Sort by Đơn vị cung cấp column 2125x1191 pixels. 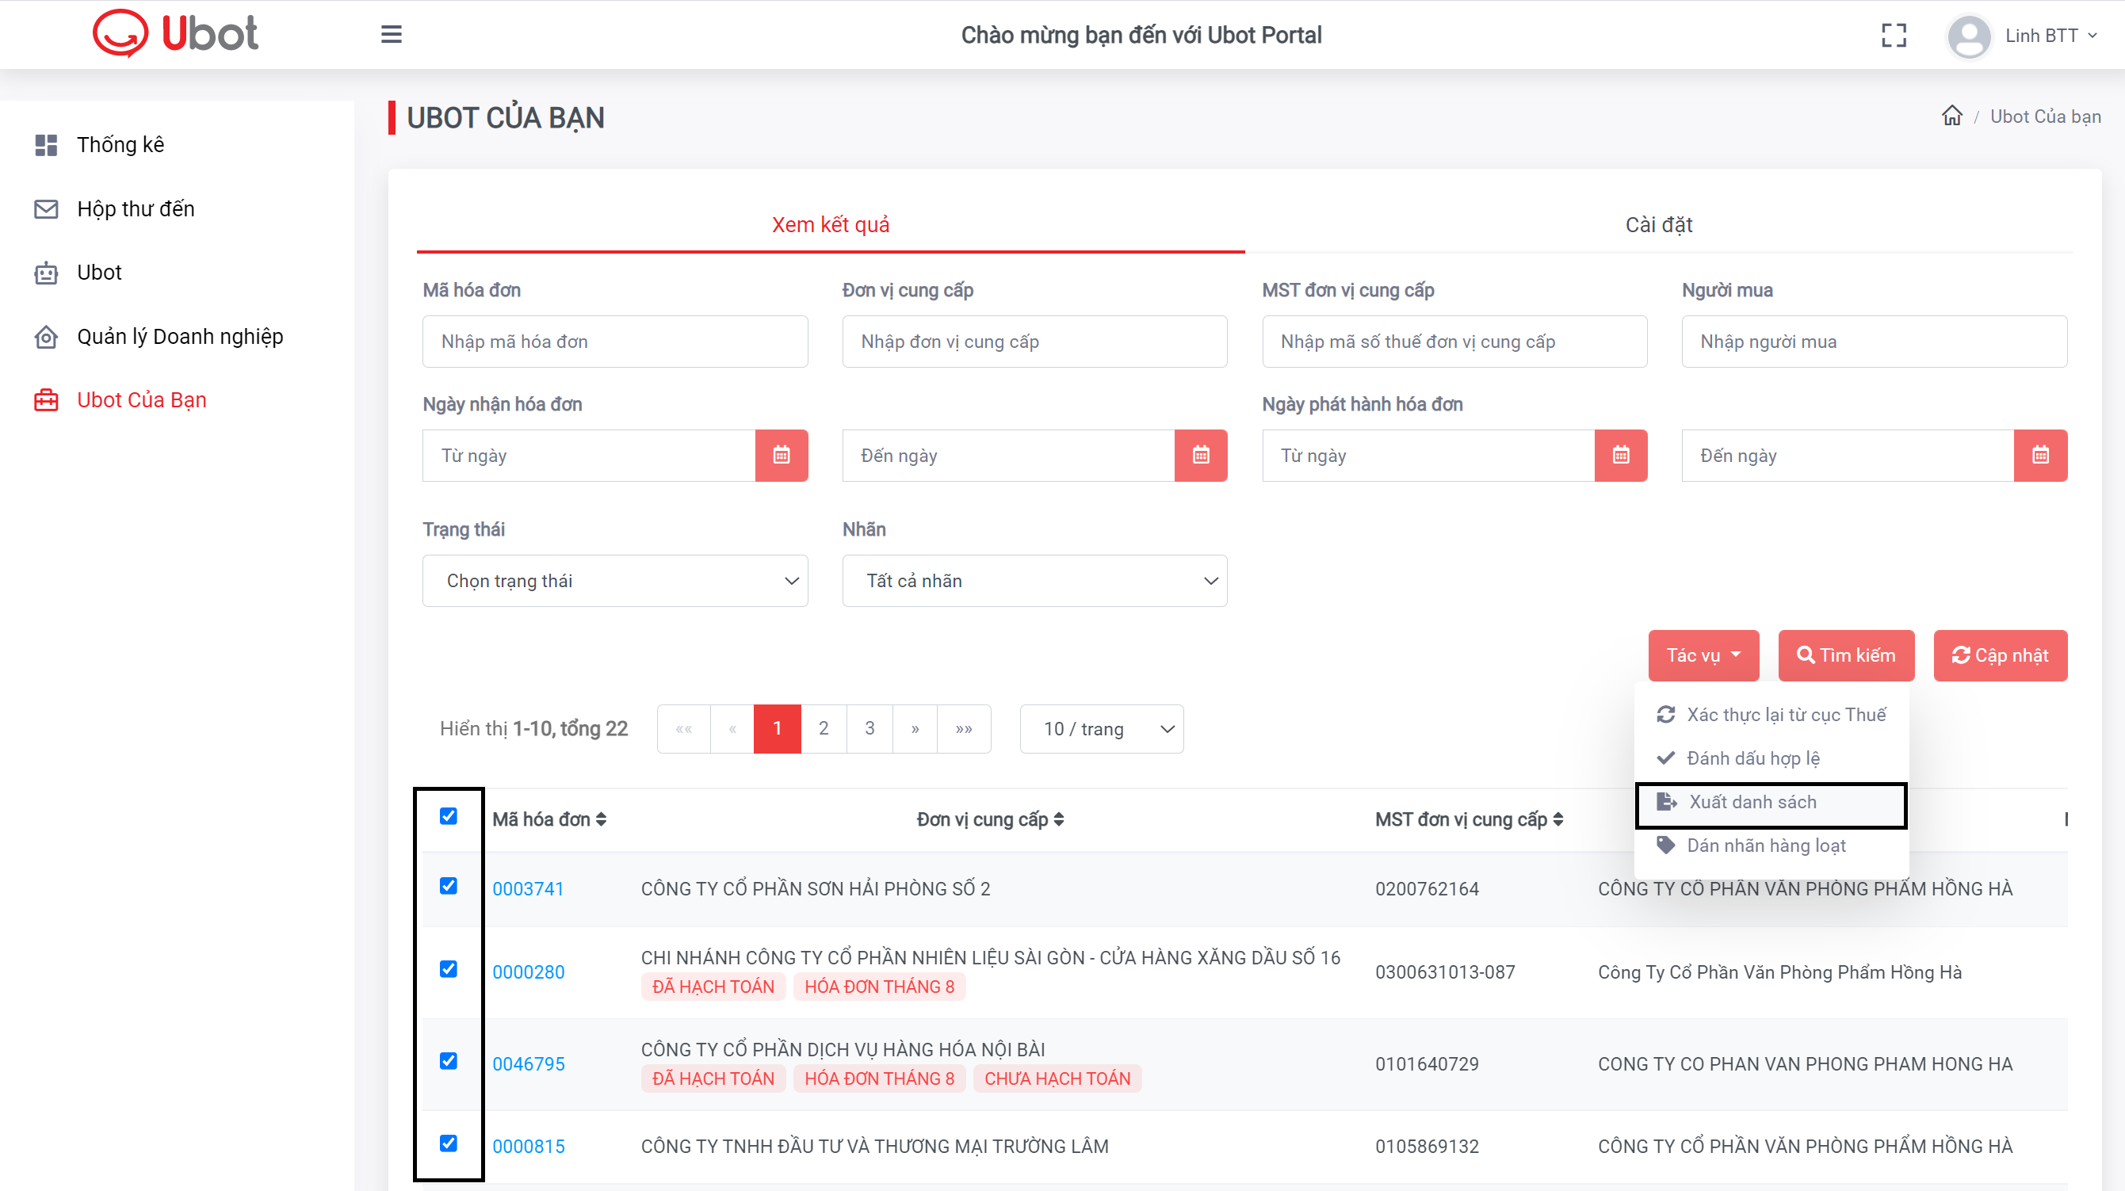click(990, 819)
